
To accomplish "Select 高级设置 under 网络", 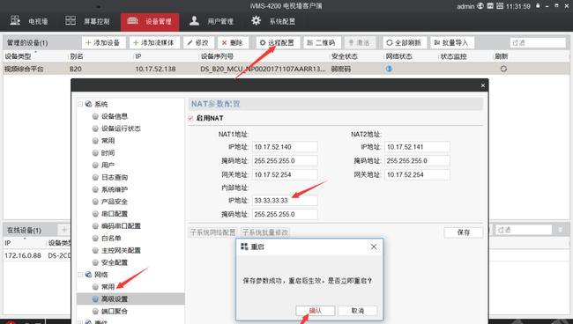I will click(130, 298).
